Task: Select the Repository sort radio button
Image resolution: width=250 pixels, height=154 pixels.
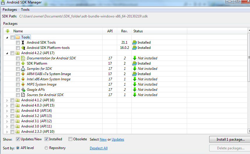Action: (46, 148)
